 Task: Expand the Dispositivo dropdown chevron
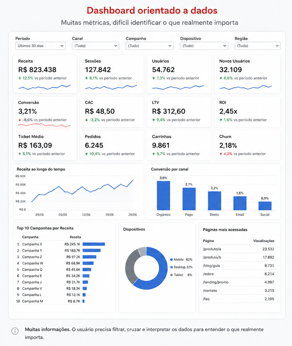click(224, 46)
